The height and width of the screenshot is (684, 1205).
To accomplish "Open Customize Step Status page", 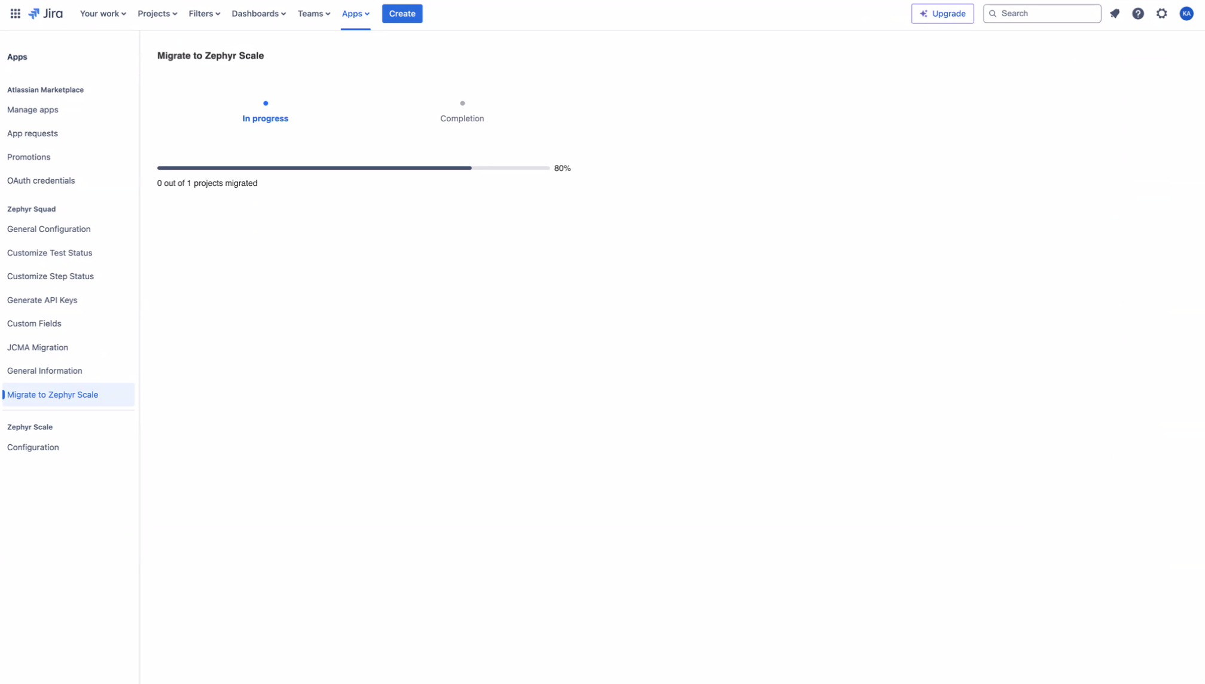I will point(50,276).
